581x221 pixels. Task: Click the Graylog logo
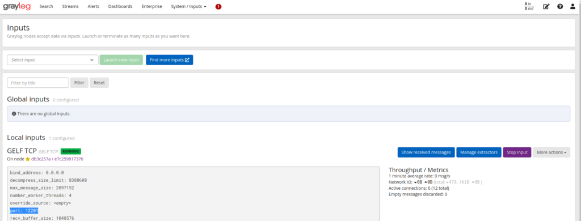pos(17,6)
